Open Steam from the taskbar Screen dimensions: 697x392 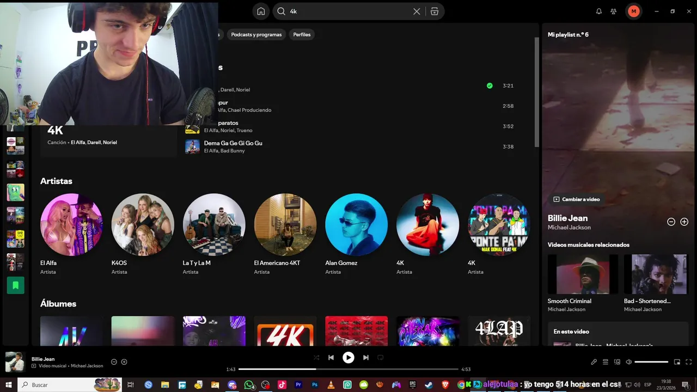pyautogui.click(x=429, y=385)
